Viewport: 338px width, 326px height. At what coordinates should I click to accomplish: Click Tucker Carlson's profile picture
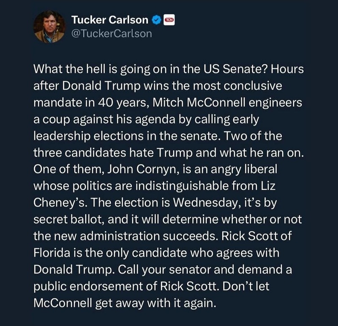pos(49,27)
